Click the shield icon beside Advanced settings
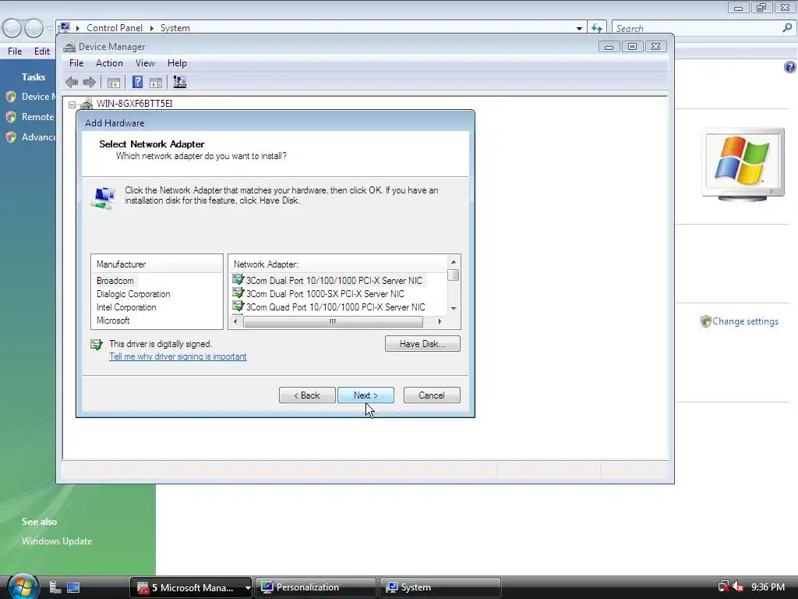Screen dimensions: 798x599 point(11,137)
